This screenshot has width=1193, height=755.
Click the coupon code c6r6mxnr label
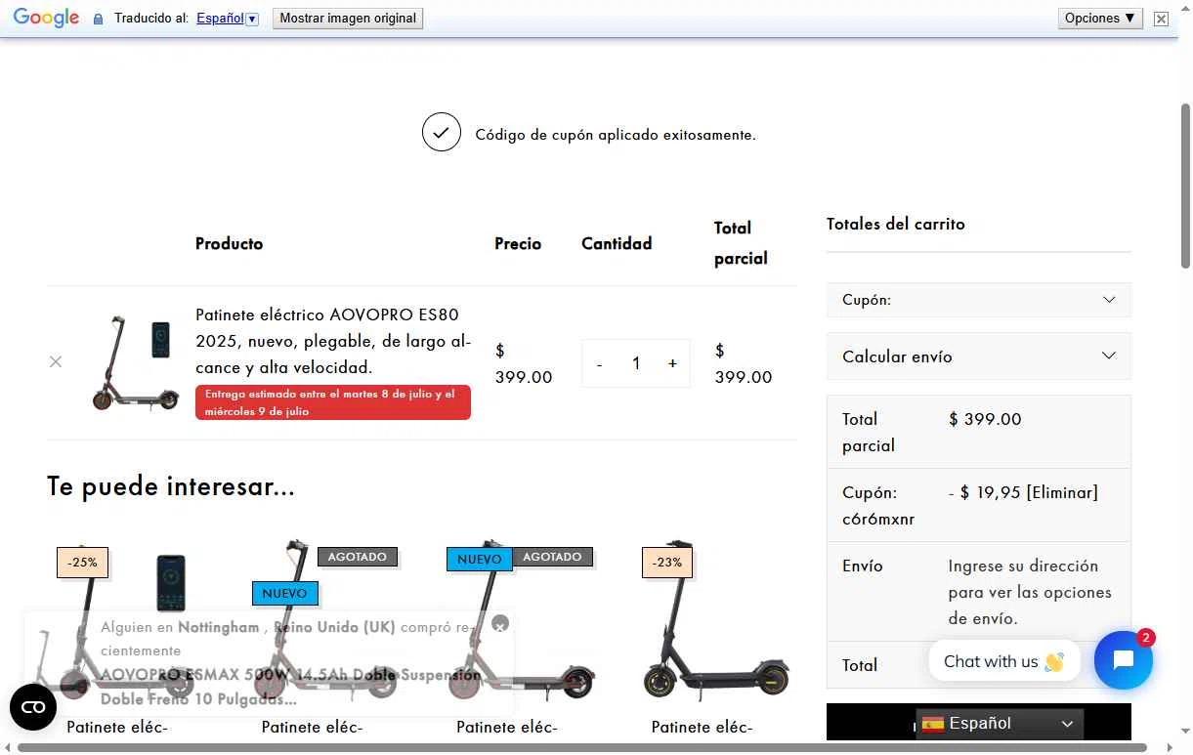tap(878, 519)
